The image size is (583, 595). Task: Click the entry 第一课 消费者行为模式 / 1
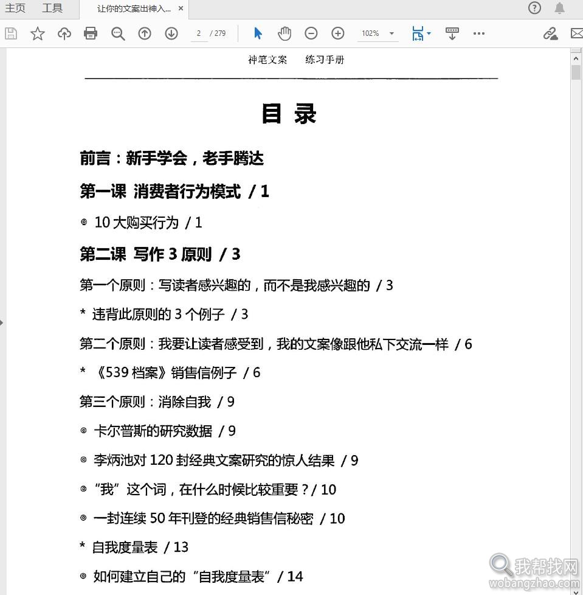coord(174,191)
